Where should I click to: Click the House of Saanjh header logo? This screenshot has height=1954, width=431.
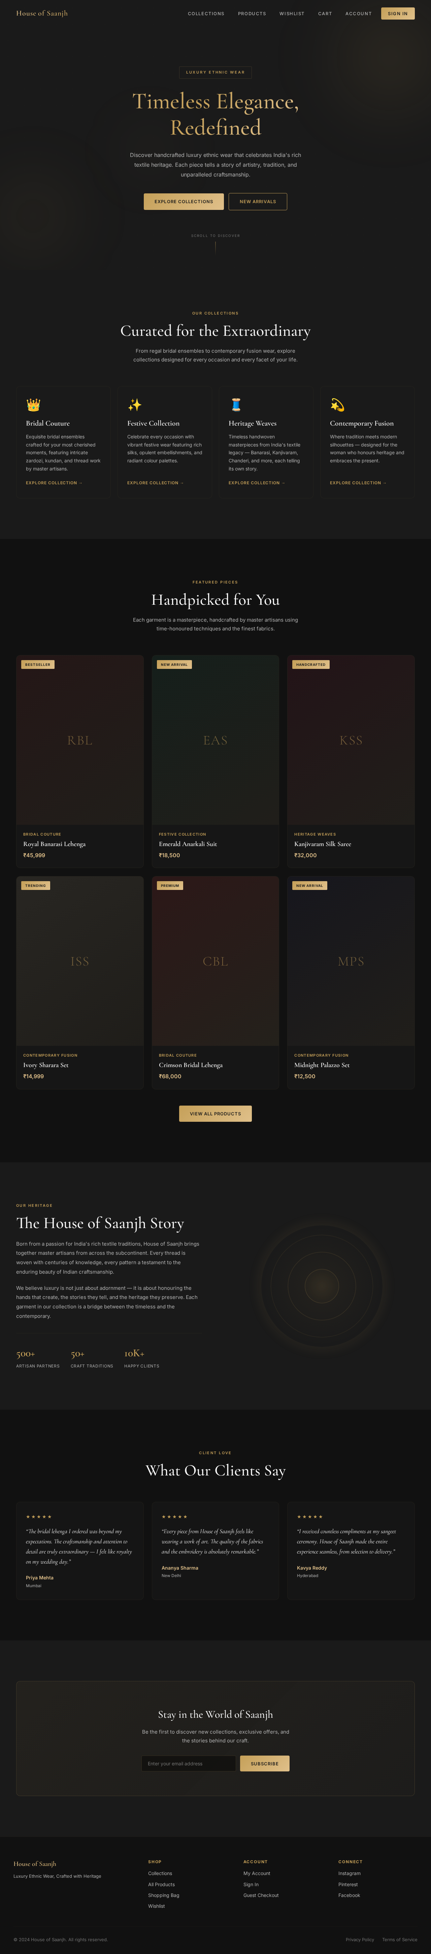42,13
